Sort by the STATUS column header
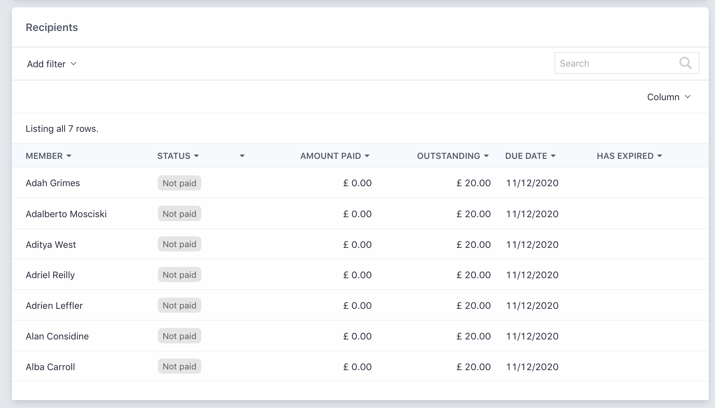The height and width of the screenshot is (408, 715). pyautogui.click(x=178, y=156)
